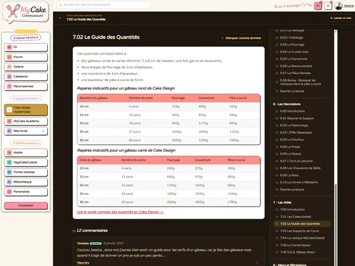Toggle completion circle for 7.05 Le Convertisseur
This screenshot has width=355, height=266.
pos(277,245)
